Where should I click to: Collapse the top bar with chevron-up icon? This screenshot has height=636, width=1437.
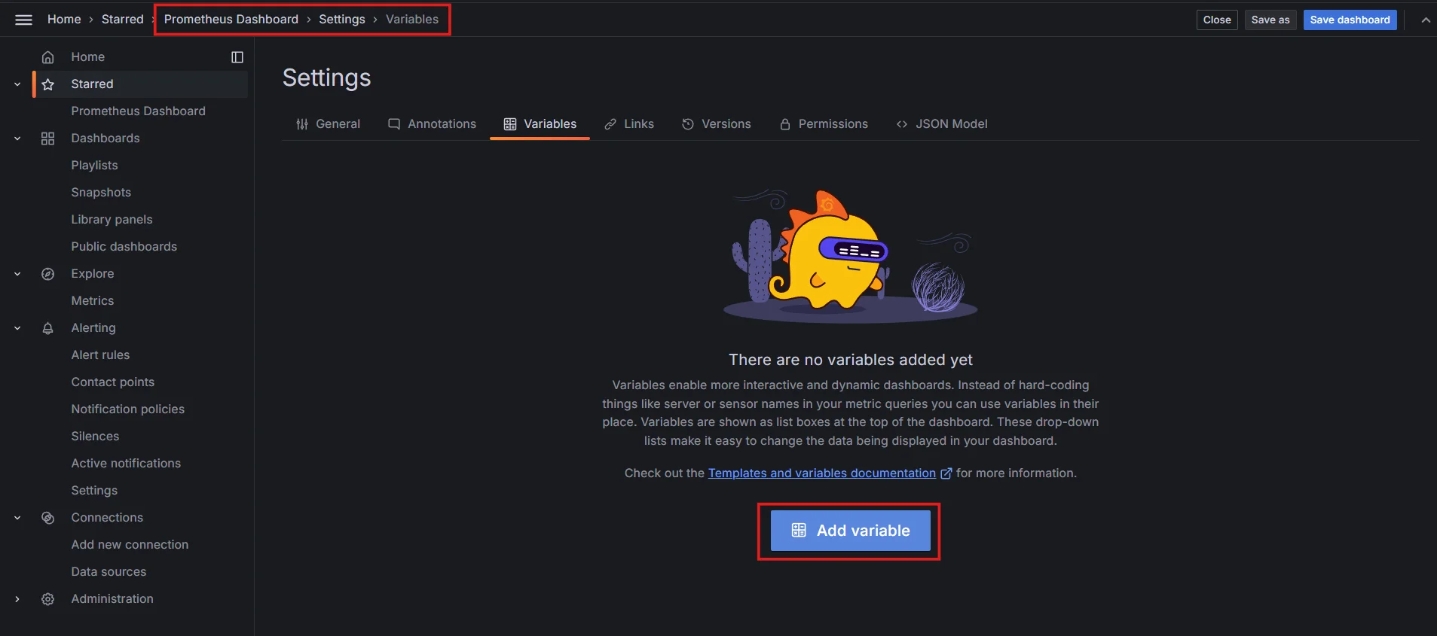click(1426, 20)
